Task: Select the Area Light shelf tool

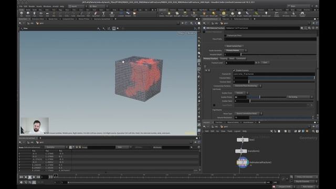Action: point(185,14)
